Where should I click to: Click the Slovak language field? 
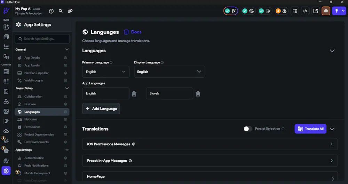point(169,93)
